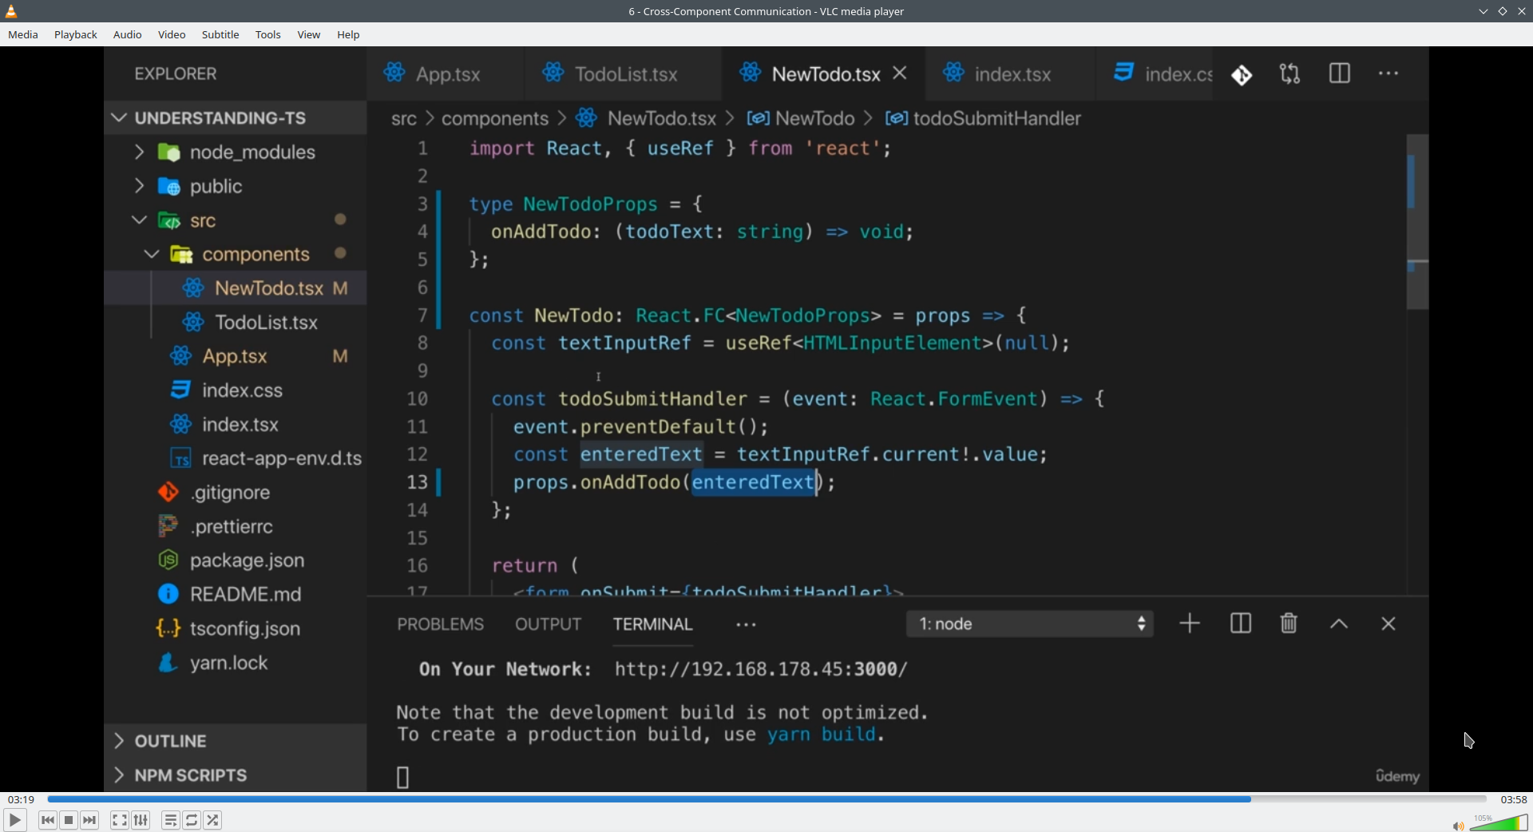The image size is (1533, 832).
Task: Split the terminal pane
Action: coord(1241,624)
